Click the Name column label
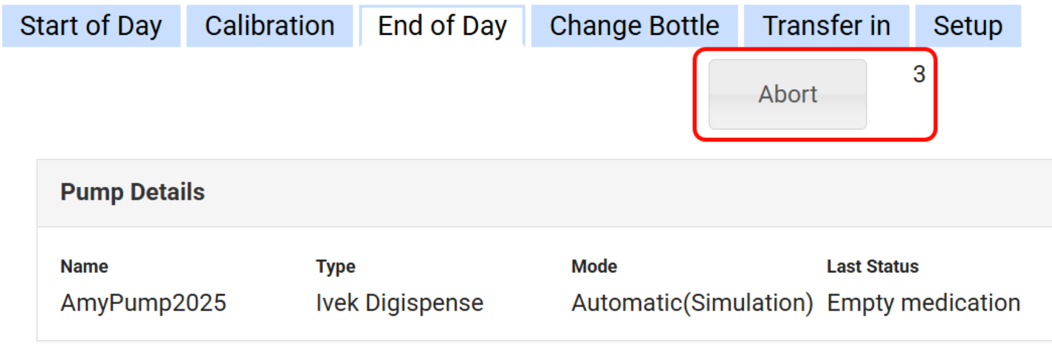1052x345 pixels. [x=84, y=267]
